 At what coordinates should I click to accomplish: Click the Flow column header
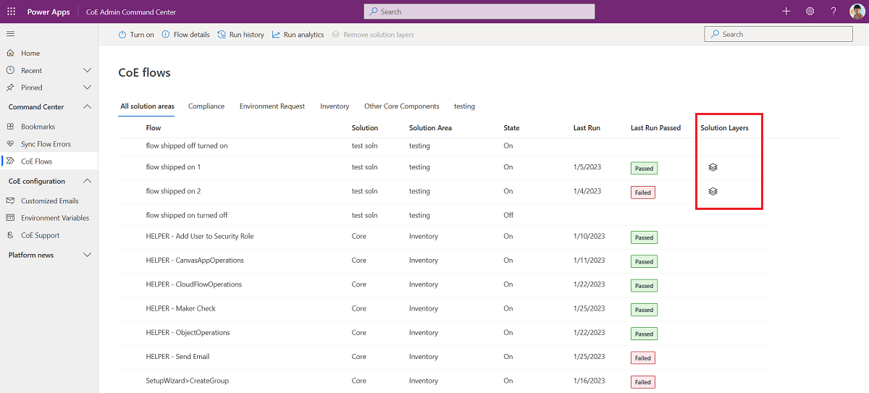click(154, 128)
